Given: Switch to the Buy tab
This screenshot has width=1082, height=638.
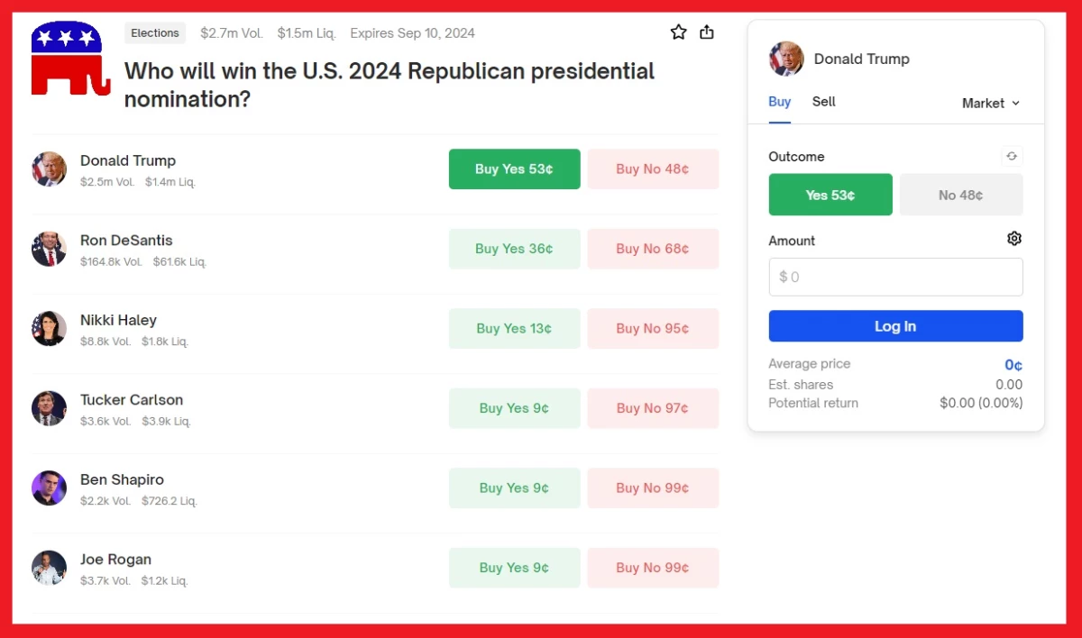Looking at the screenshot, I should point(780,102).
